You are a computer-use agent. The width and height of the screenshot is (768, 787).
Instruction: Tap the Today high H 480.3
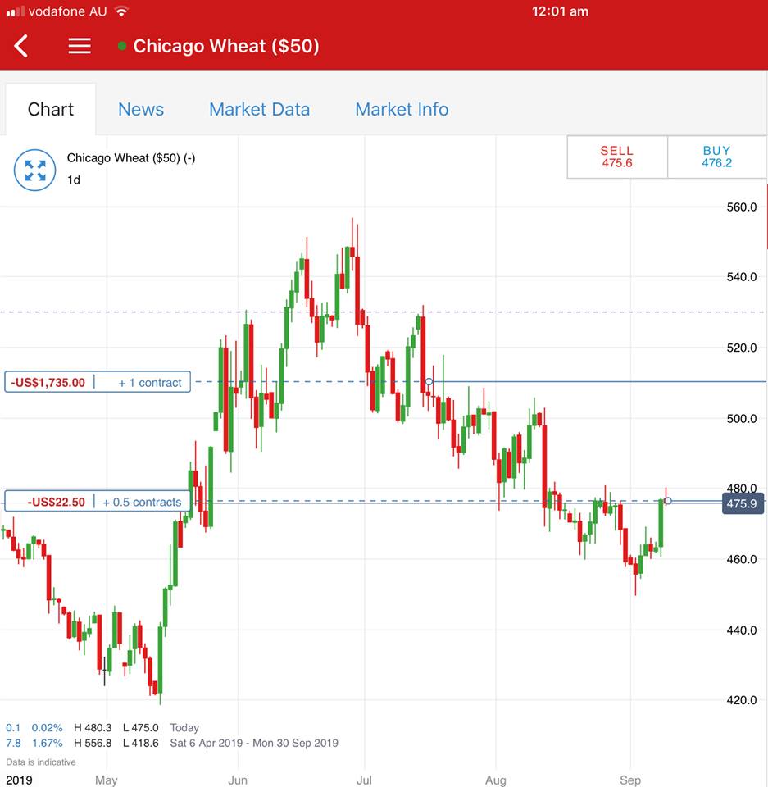(x=93, y=728)
